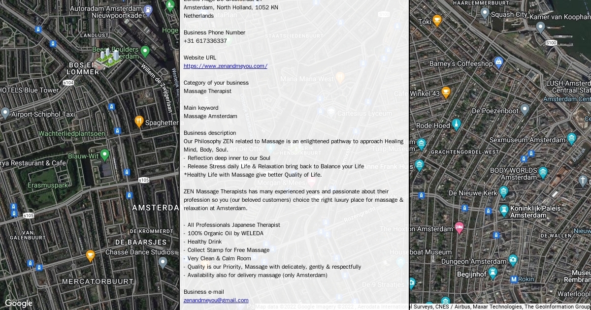Viewport: 591px width, 310px height.
Task: Click the Beest Boulders green map pin
Action: pyautogui.click(x=145, y=51)
